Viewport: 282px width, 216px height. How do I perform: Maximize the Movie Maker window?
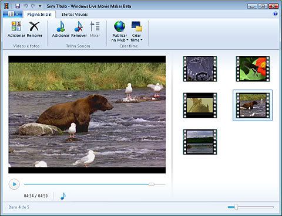pyautogui.click(x=263, y=6)
